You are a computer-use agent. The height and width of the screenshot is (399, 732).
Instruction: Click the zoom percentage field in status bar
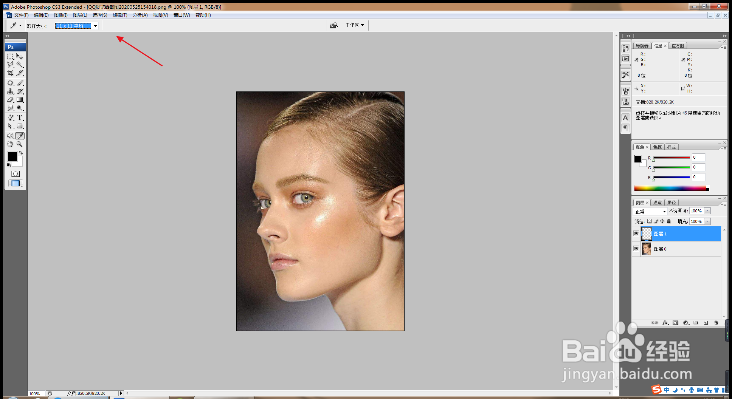36,393
